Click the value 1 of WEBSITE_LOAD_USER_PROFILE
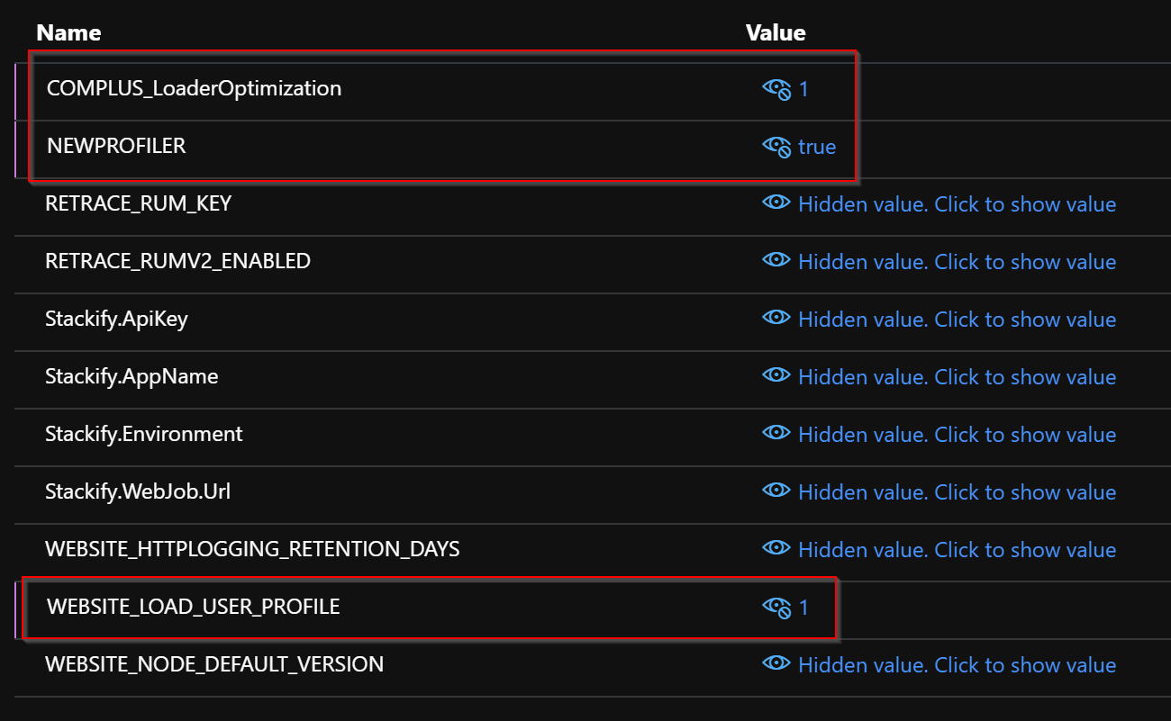The height and width of the screenshot is (721, 1171). click(804, 608)
